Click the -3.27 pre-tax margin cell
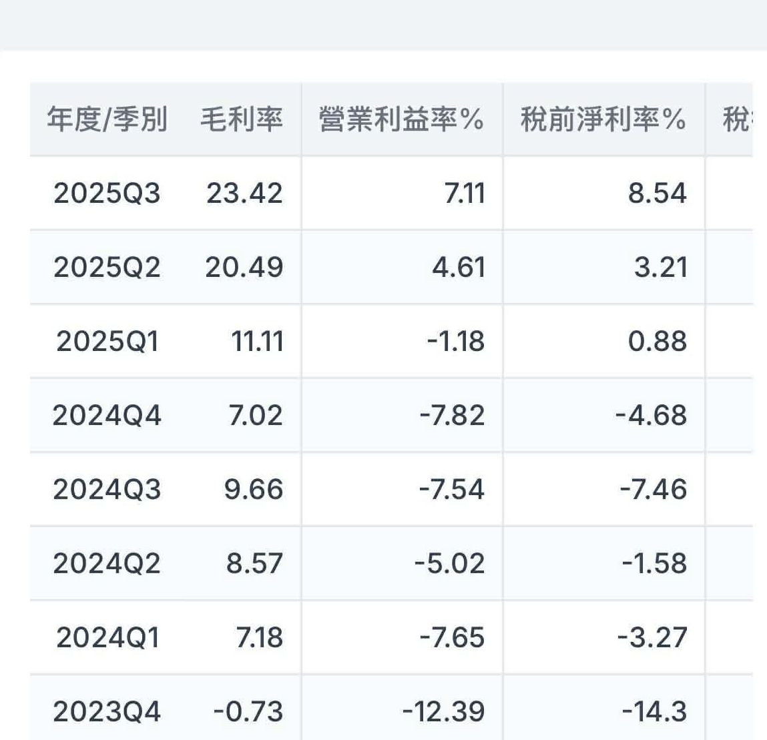This screenshot has height=740, width=767. tap(652, 638)
